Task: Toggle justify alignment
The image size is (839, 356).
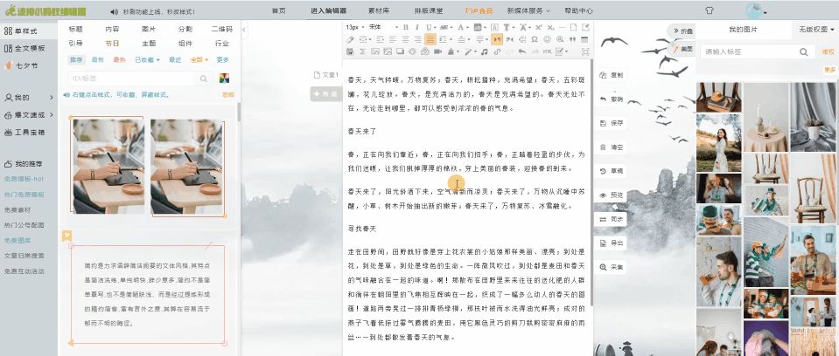Action: (x=430, y=39)
